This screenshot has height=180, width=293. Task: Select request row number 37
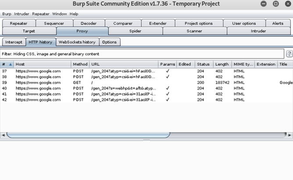point(146,71)
